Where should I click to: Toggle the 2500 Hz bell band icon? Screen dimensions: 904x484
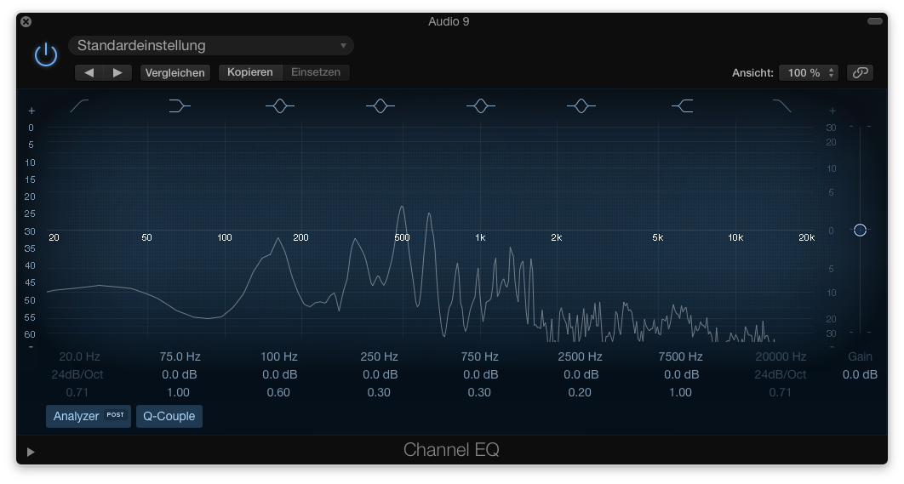(x=581, y=105)
